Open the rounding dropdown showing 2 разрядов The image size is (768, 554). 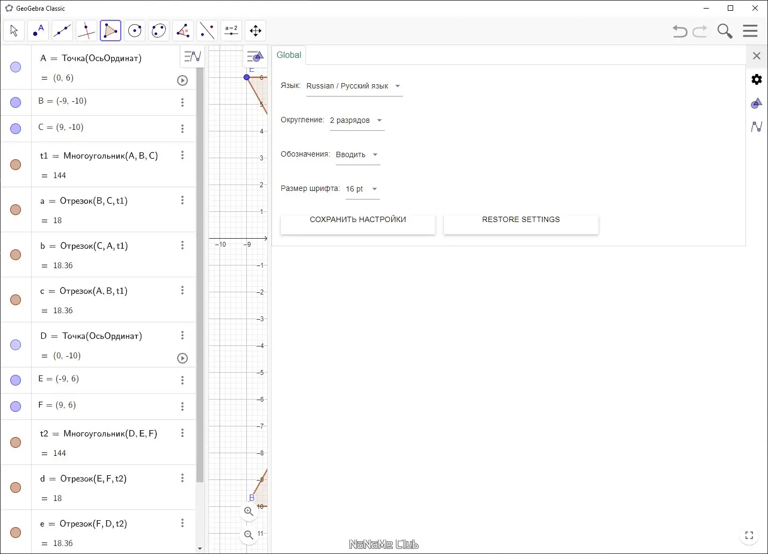pos(357,121)
